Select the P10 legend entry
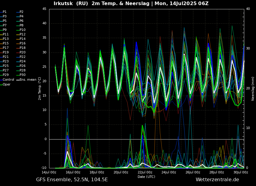The image size is (256, 186). click(23, 30)
